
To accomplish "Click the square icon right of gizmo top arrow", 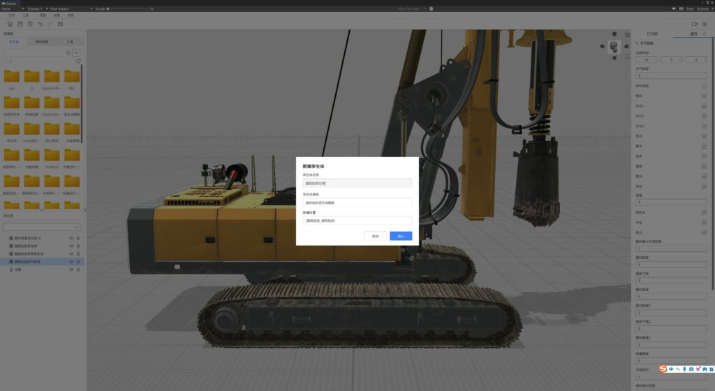I will click(628, 35).
